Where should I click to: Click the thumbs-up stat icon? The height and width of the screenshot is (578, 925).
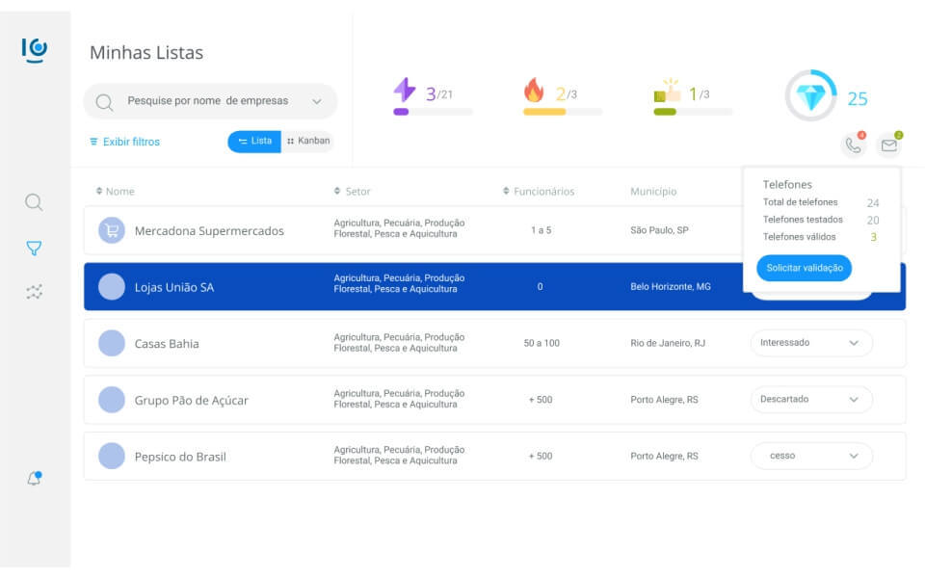(x=667, y=91)
